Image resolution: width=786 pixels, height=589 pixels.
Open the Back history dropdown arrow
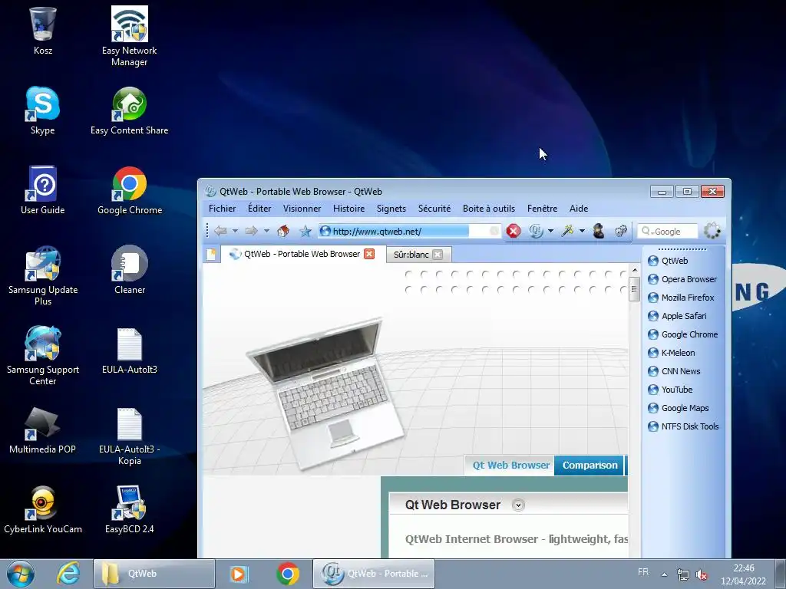tap(235, 231)
